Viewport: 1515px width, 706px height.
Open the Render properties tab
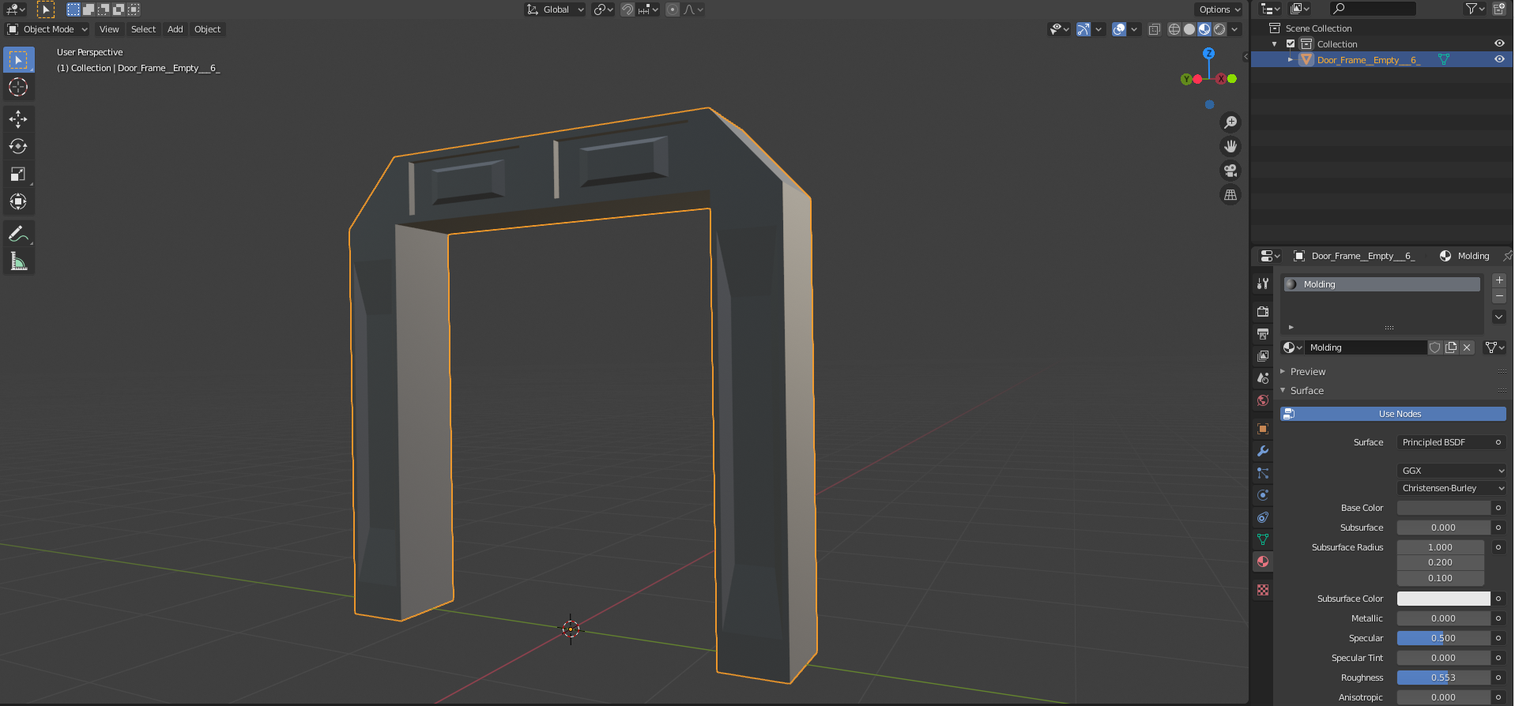point(1263,311)
